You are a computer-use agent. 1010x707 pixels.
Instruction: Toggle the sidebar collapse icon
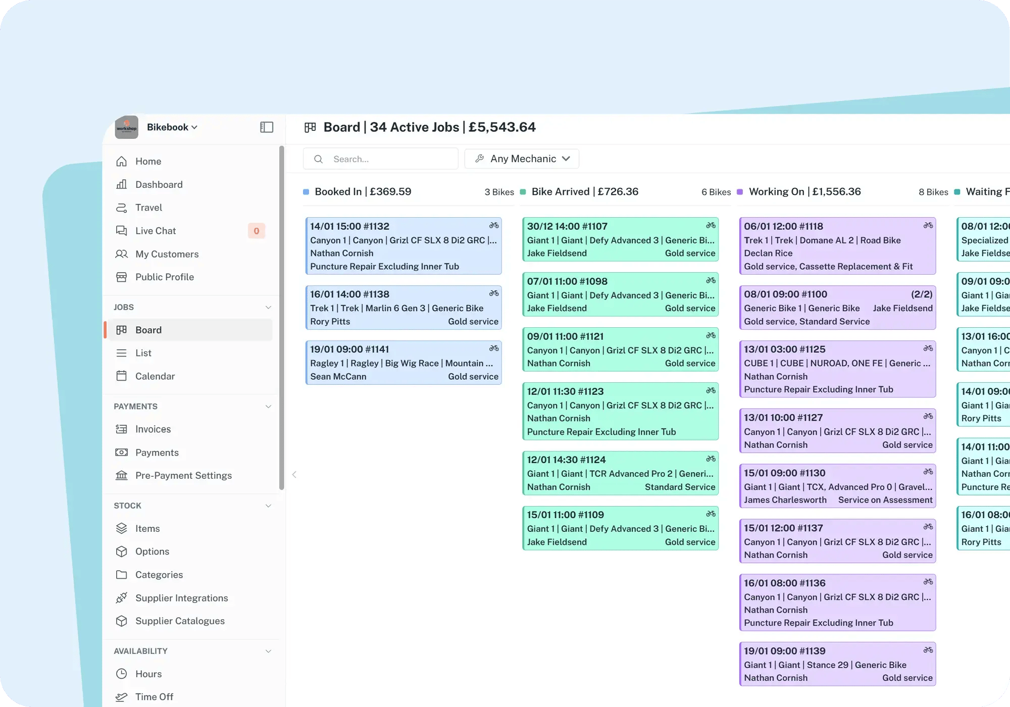tap(267, 127)
